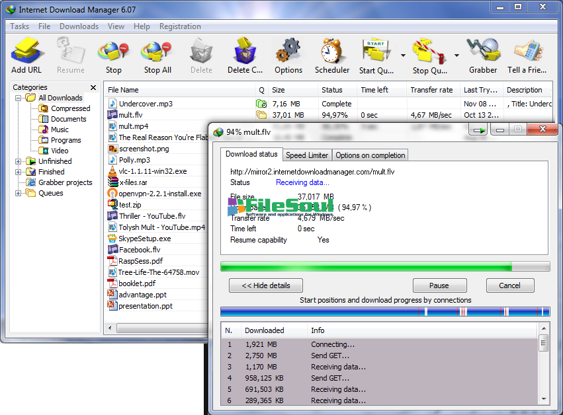Pause the mult.flv download
The image size is (563, 415).
439,285
